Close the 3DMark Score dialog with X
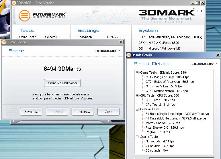221x159 pixels. click(x=121, y=42)
